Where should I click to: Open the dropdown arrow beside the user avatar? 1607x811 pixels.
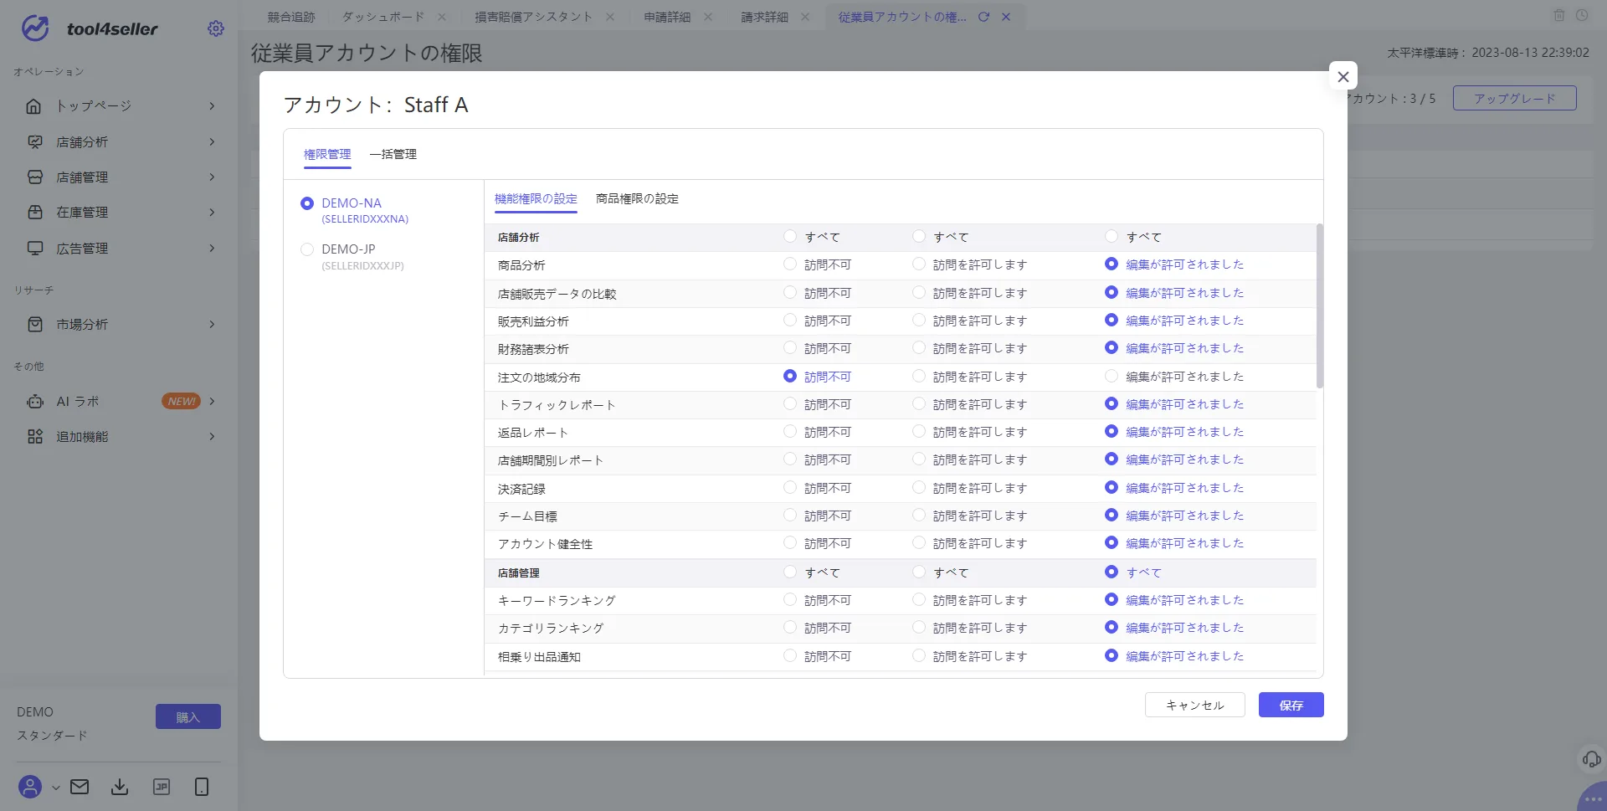(56, 788)
